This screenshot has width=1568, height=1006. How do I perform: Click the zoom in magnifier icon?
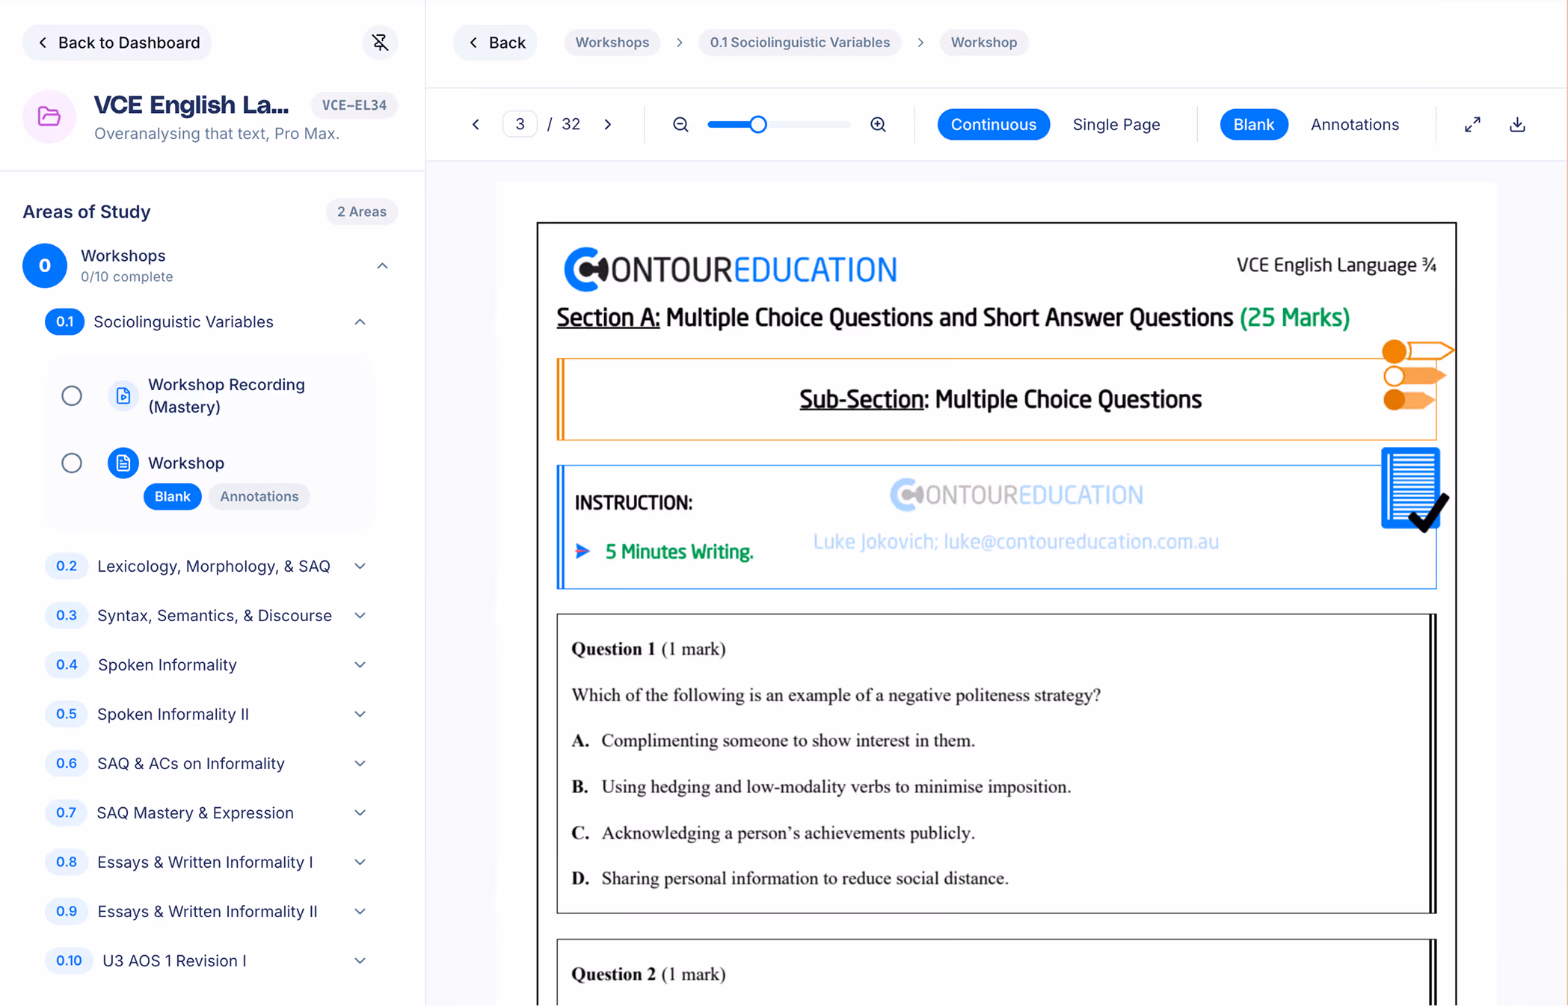click(878, 125)
